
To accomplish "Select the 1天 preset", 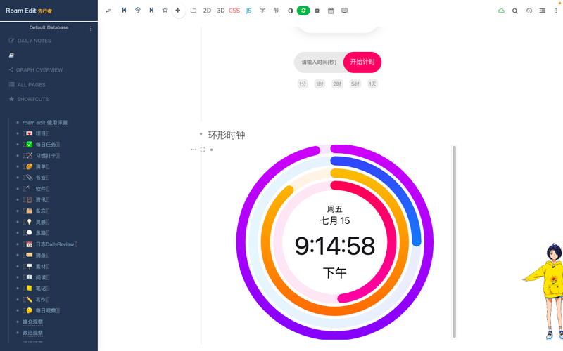I will pyautogui.click(x=372, y=84).
